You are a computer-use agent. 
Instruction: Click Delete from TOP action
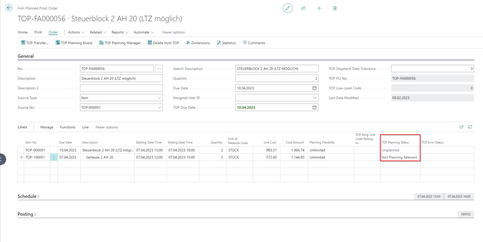click(x=163, y=43)
